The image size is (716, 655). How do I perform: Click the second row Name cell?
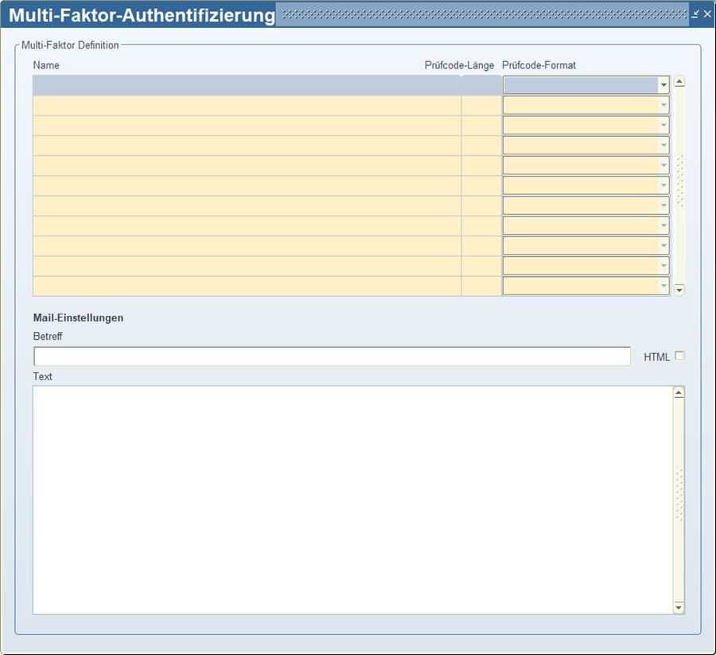point(247,106)
